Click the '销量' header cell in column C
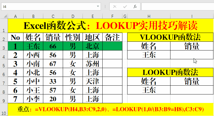Screen dimensions: 214x116 [53, 37]
